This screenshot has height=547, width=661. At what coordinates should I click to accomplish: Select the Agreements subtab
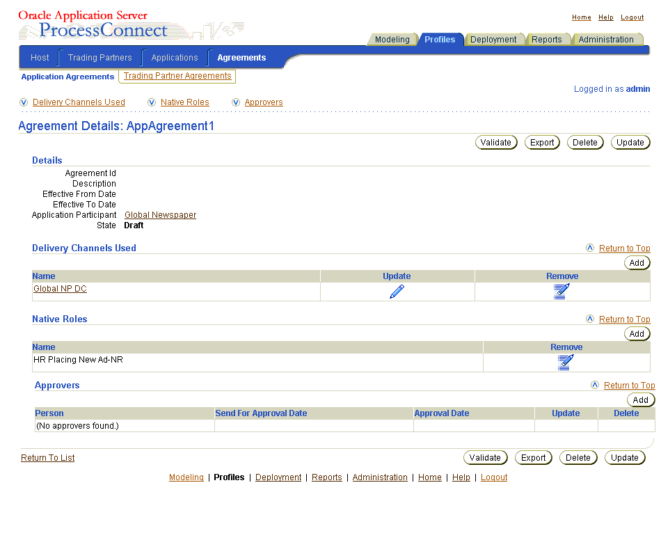(241, 57)
